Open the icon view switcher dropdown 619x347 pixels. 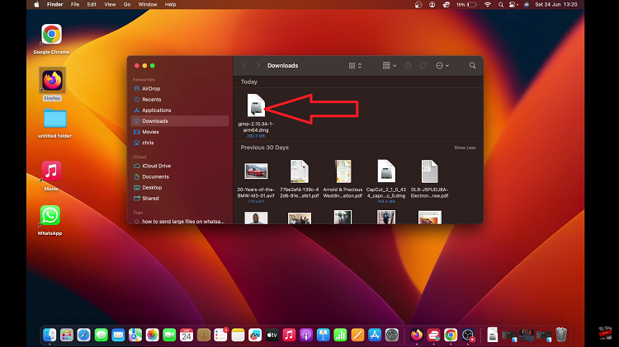[355, 65]
